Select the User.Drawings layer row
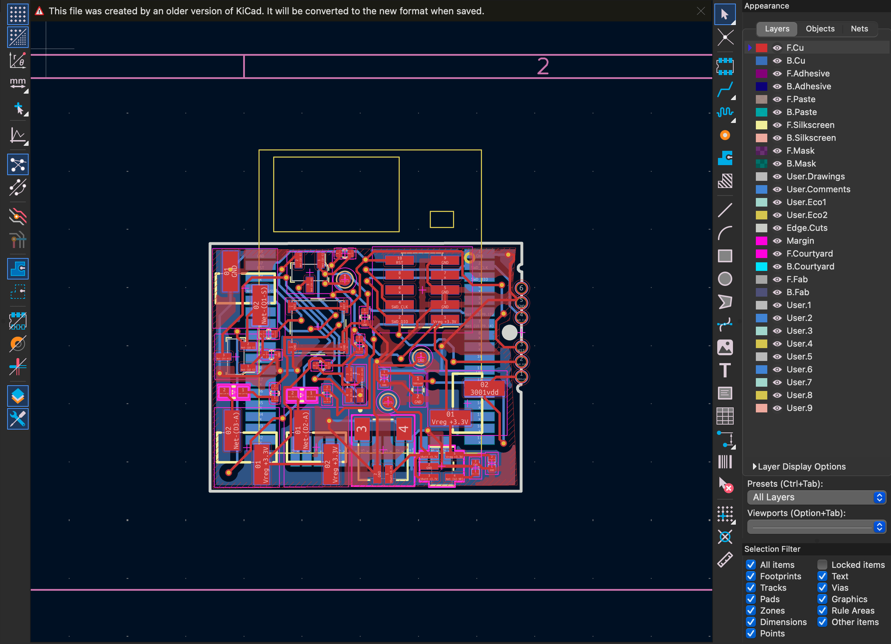This screenshot has height=644, width=891. (x=817, y=176)
